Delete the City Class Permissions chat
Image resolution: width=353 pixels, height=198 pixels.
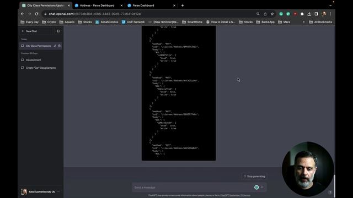(x=60, y=46)
